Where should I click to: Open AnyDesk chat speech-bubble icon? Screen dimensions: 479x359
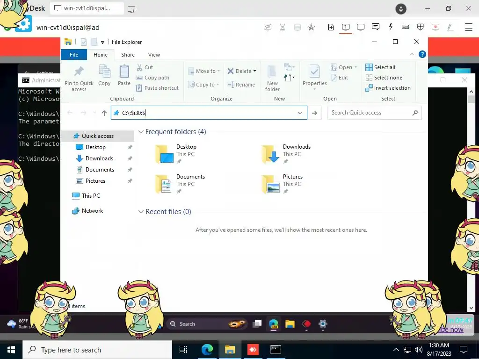[x=376, y=27]
